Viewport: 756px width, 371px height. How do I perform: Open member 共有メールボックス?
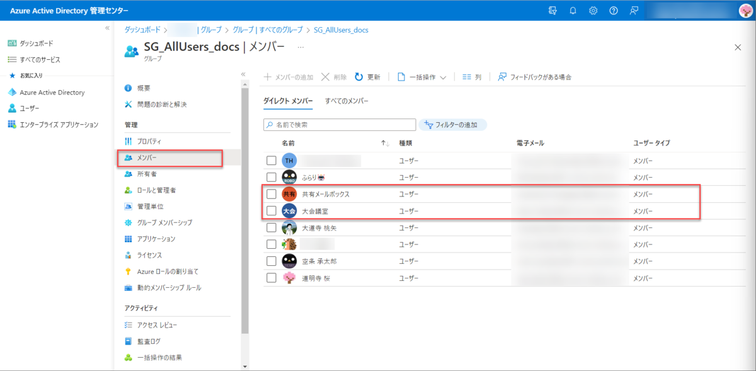(326, 194)
